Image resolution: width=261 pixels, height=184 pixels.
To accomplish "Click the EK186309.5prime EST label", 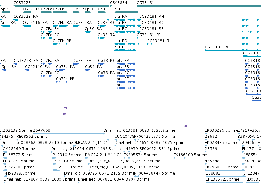I will tap(190, 155).
